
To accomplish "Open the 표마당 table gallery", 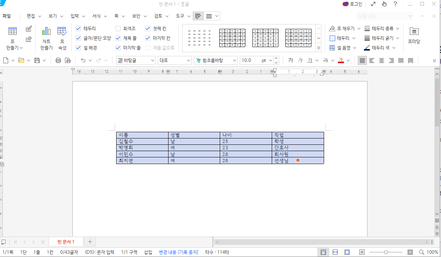I will (x=414, y=35).
